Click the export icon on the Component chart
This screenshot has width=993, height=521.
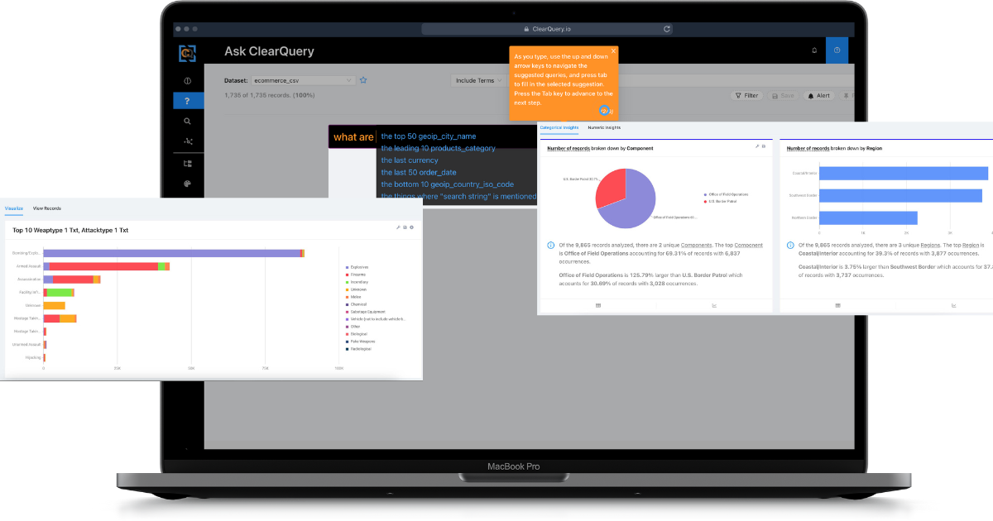tap(765, 146)
